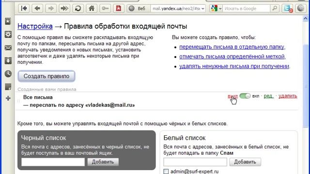The width and height of the screenshot is (310, 174).
Task: Go forward with the right arrow button
Action: [51, 9]
